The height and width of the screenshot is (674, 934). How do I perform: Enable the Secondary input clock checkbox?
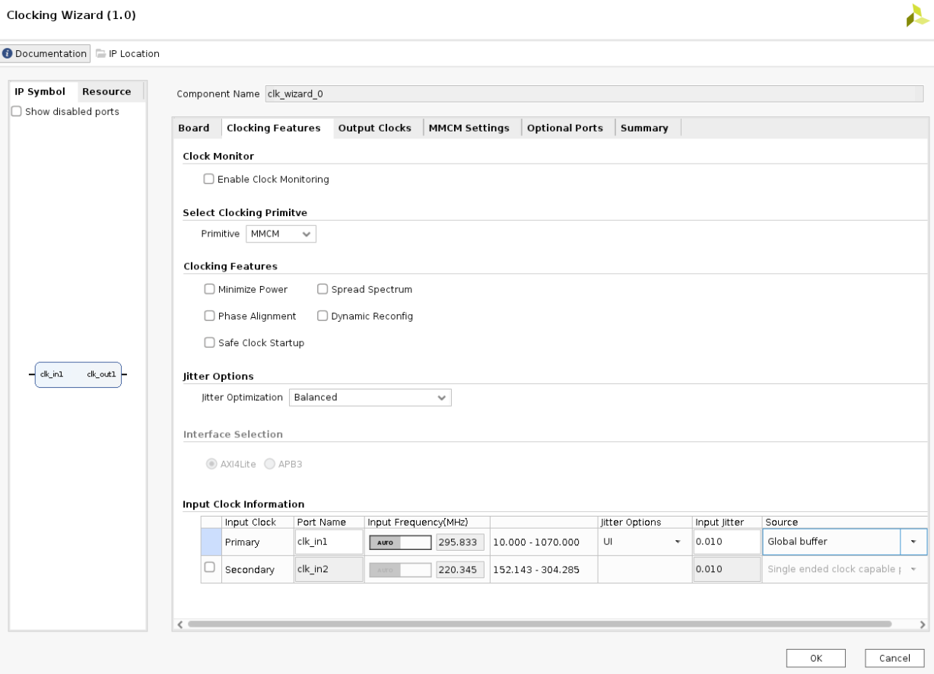click(209, 567)
